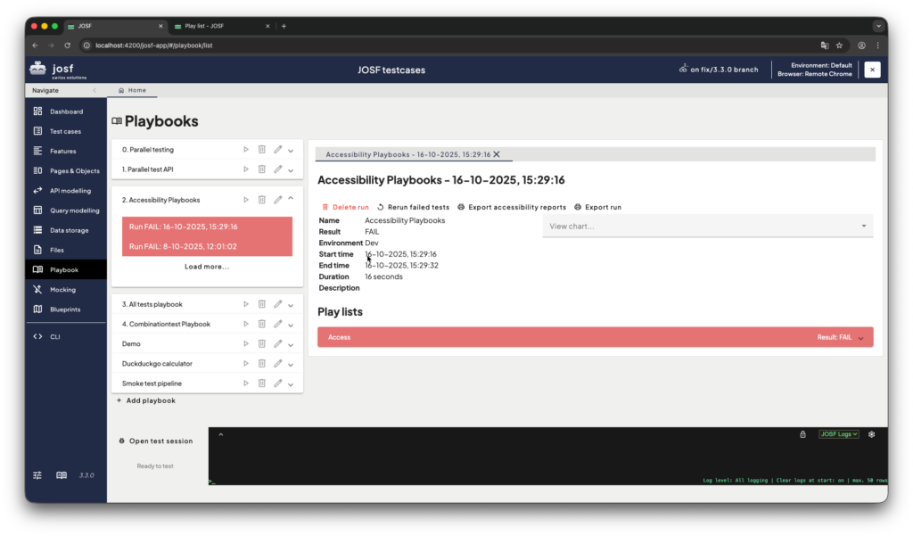The width and height of the screenshot is (913, 536).
Task: Open documentation book icon in sidebar footer
Action: (x=62, y=475)
